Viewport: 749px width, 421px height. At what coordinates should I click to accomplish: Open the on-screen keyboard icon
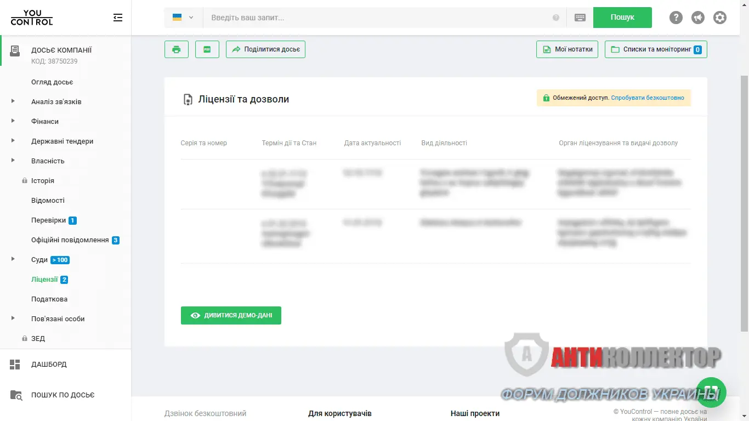point(580,18)
